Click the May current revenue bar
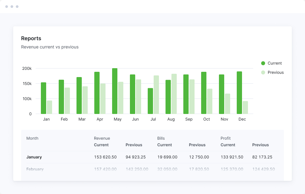The image size is (305, 194). pyautogui.click(x=115, y=91)
